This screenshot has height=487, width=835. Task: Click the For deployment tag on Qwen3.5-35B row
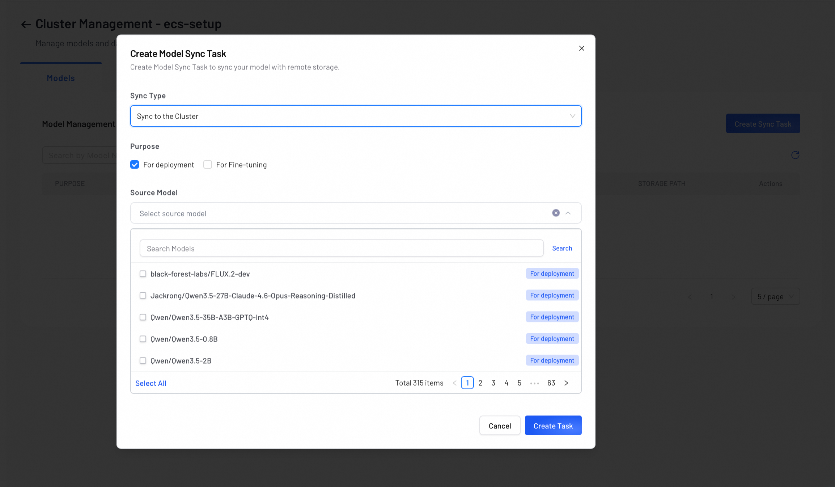552,317
